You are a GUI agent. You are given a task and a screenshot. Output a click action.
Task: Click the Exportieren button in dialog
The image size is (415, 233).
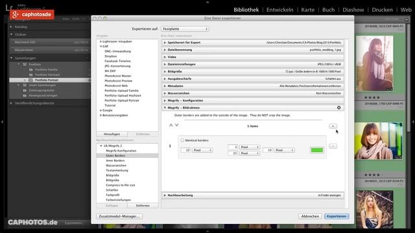tap(337, 216)
